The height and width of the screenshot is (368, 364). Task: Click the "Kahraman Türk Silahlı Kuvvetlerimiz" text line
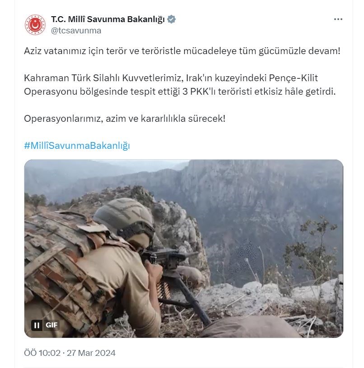[103, 78]
